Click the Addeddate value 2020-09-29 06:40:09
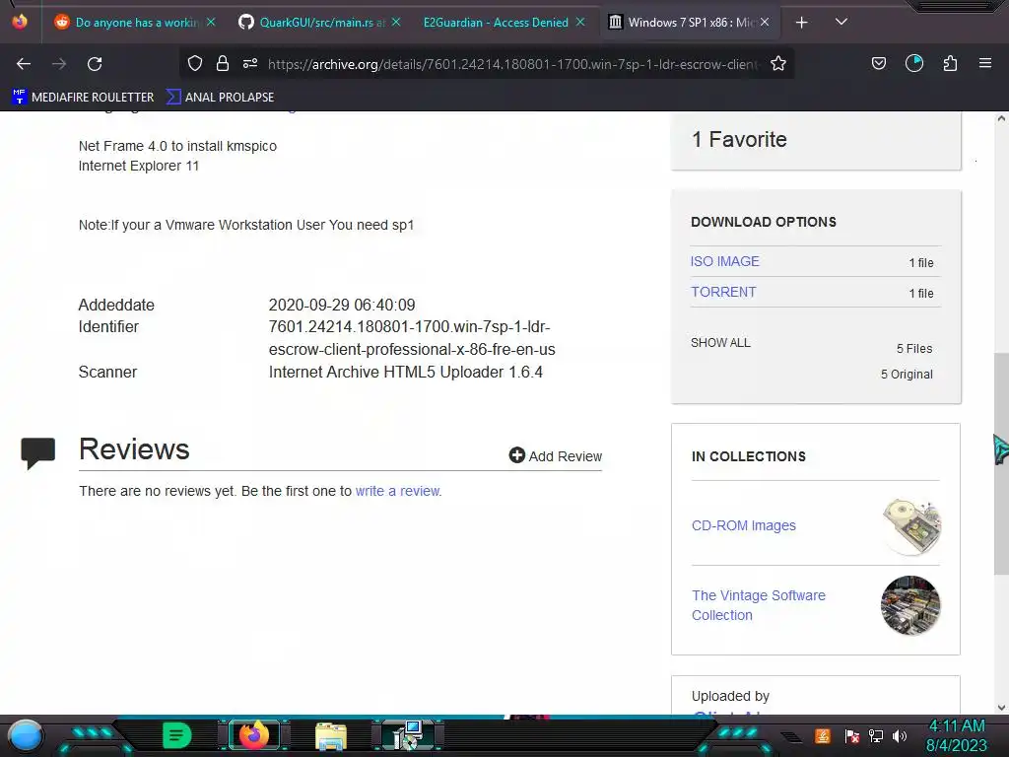 [342, 306]
